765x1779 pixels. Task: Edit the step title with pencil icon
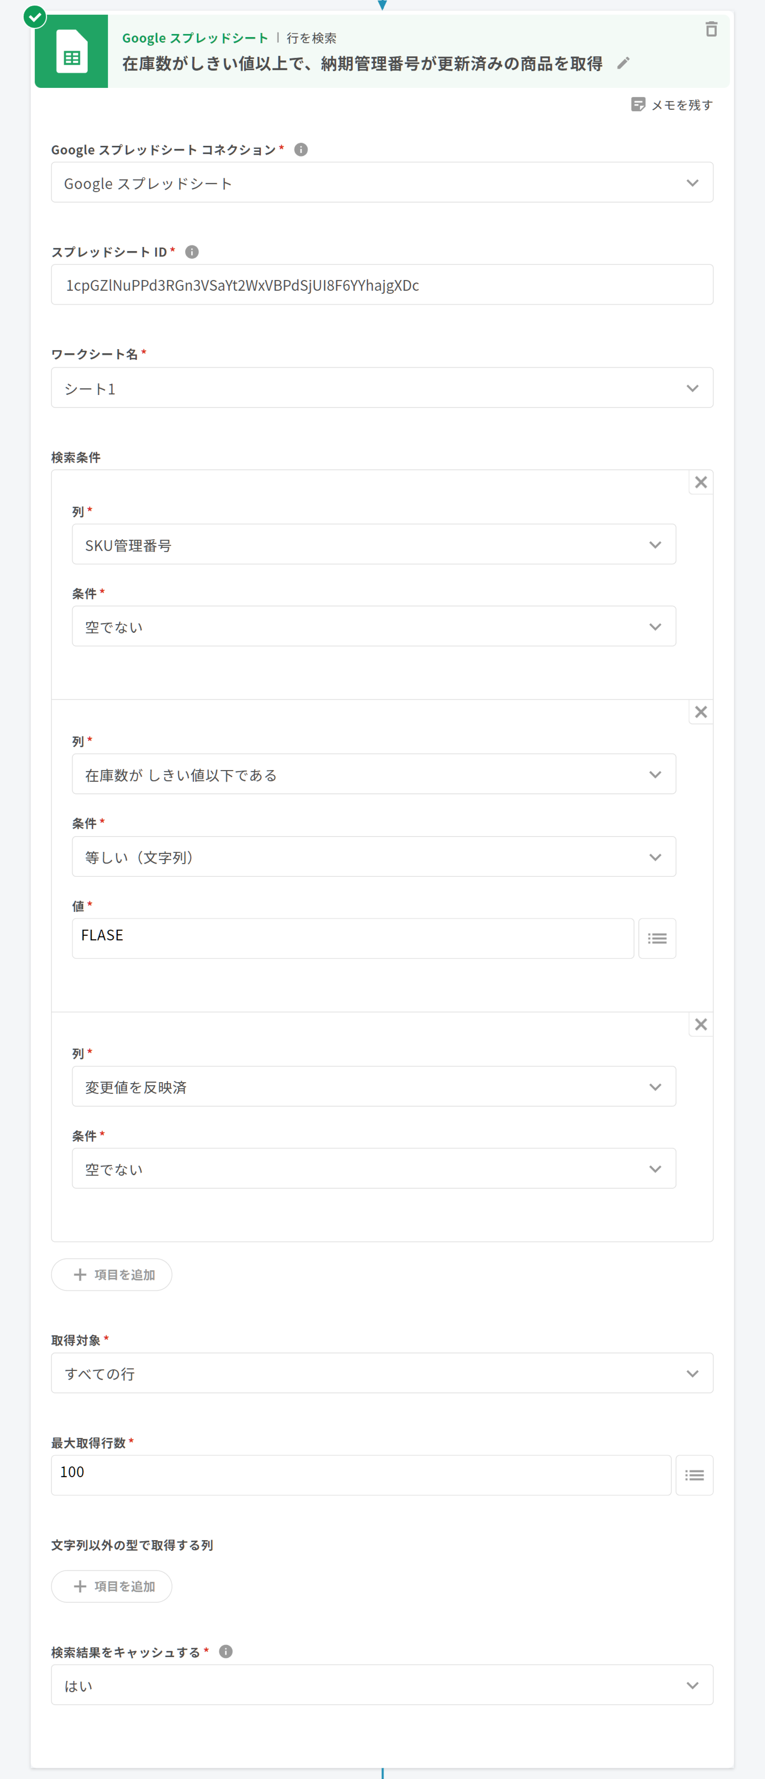pos(623,64)
